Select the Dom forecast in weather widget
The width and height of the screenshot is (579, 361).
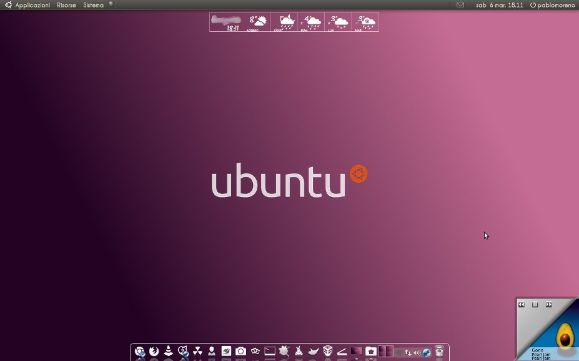tap(311, 22)
